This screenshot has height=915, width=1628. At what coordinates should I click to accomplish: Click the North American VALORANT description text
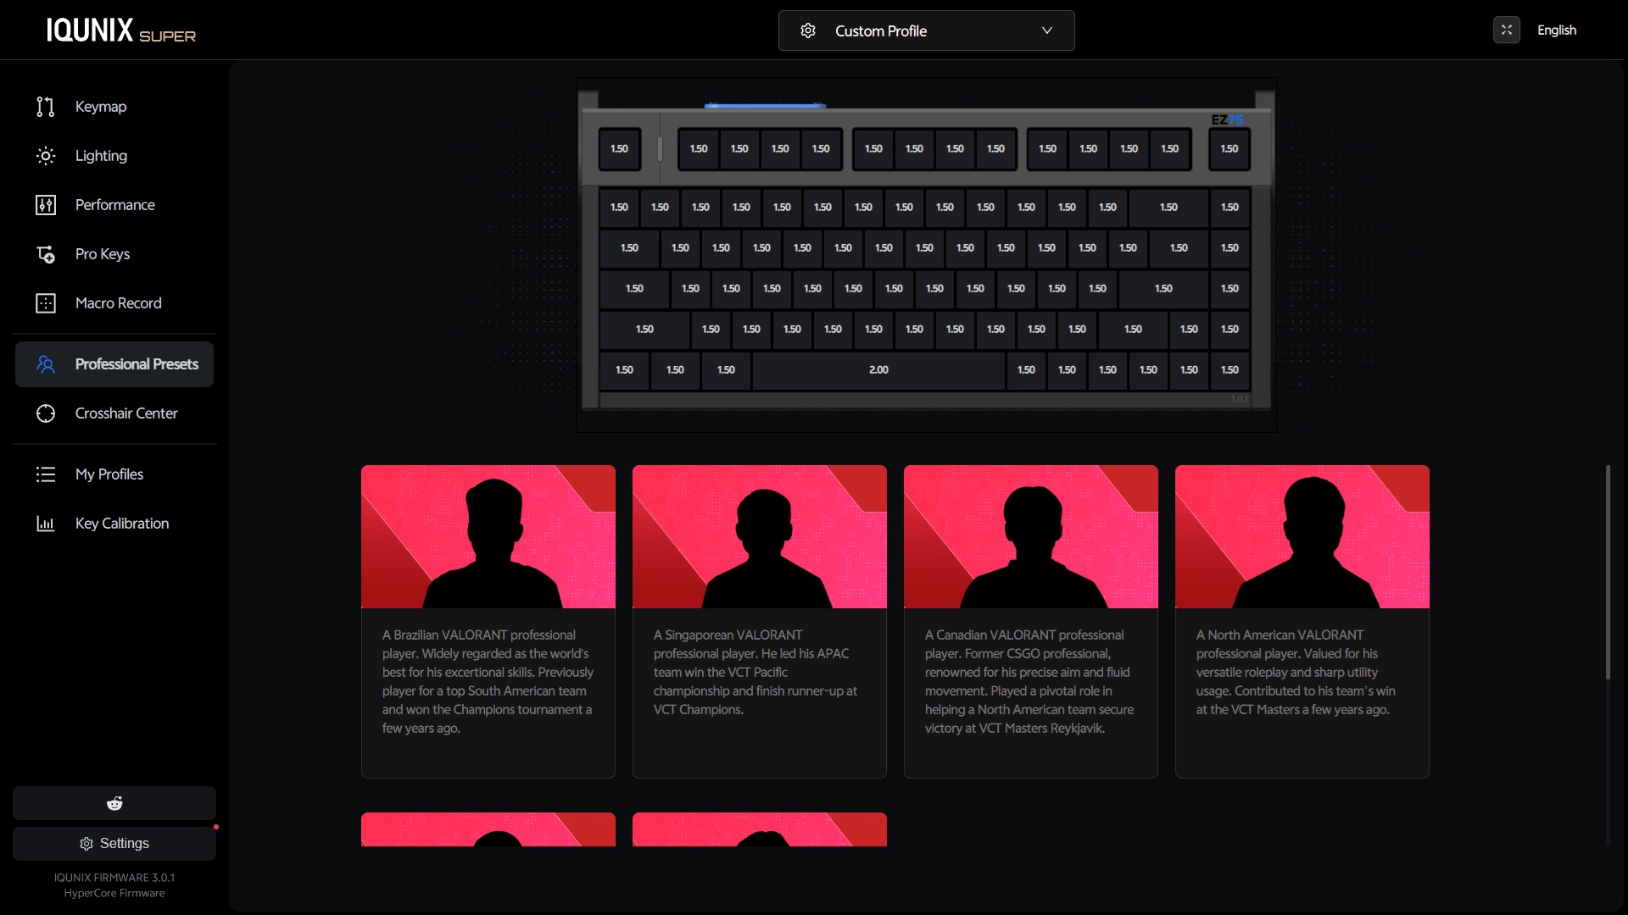click(x=1296, y=672)
